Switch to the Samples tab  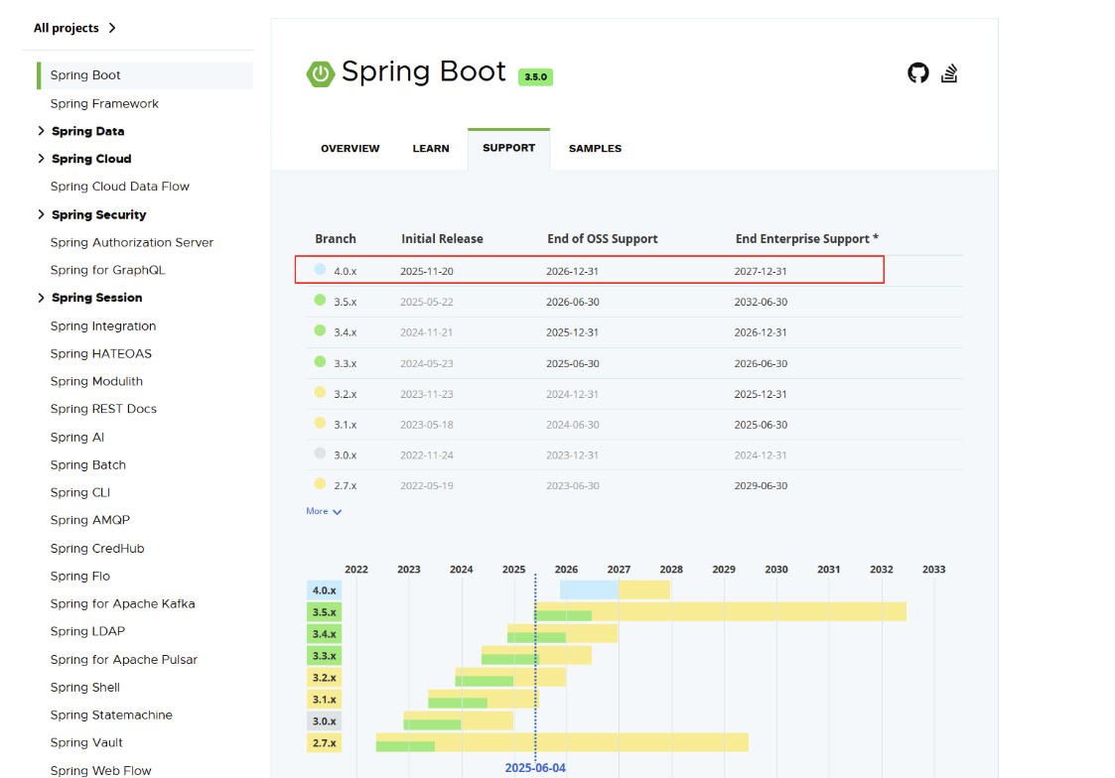tap(595, 149)
